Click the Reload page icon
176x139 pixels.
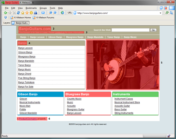click(18, 13)
